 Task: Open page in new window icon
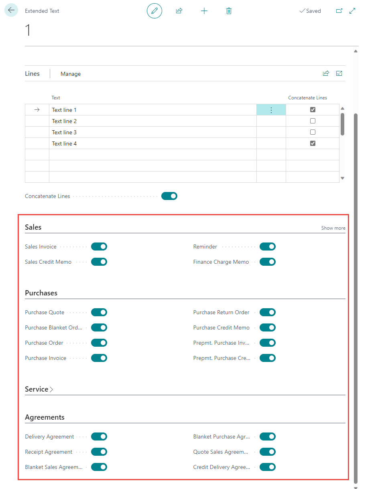point(339,11)
